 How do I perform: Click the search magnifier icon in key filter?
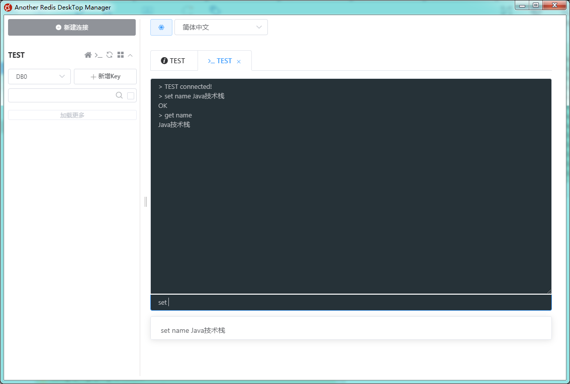(119, 95)
